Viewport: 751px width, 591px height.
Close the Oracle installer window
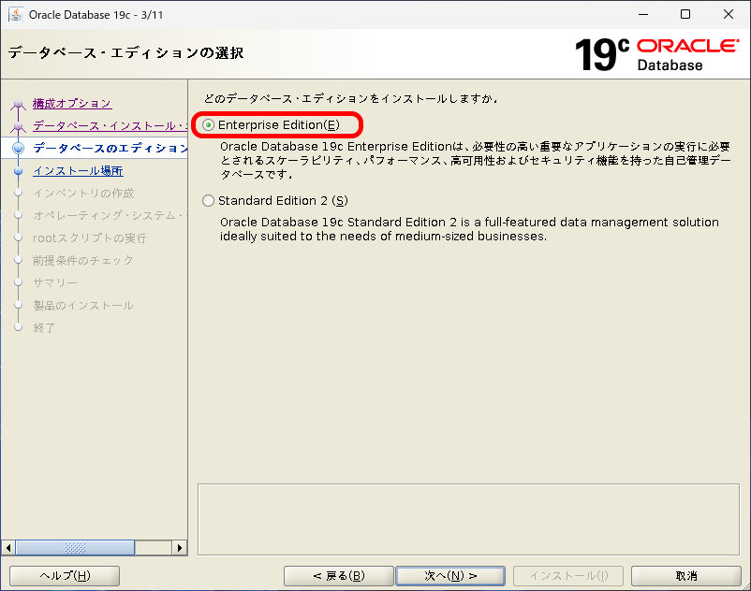[x=728, y=14]
